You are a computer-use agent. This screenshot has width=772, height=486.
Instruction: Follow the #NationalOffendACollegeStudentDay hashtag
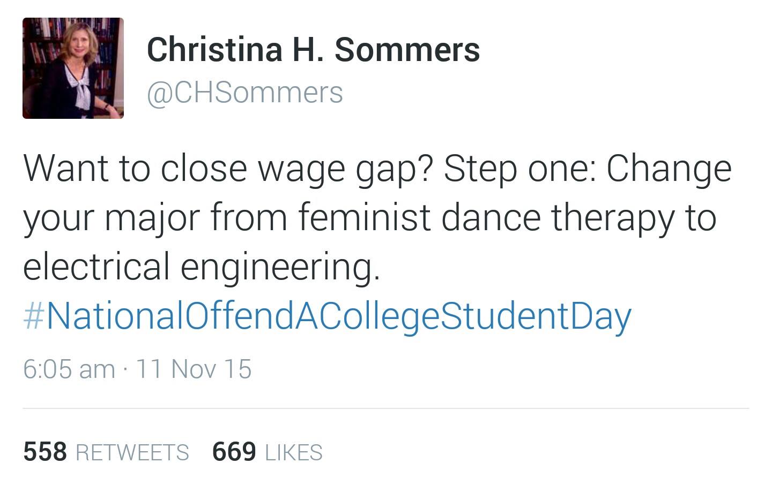coord(327,316)
